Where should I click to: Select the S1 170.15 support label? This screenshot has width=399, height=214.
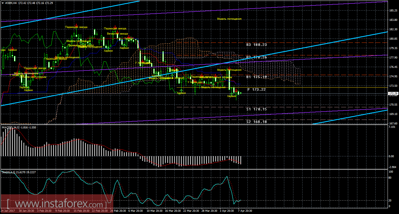pyautogui.click(x=257, y=109)
